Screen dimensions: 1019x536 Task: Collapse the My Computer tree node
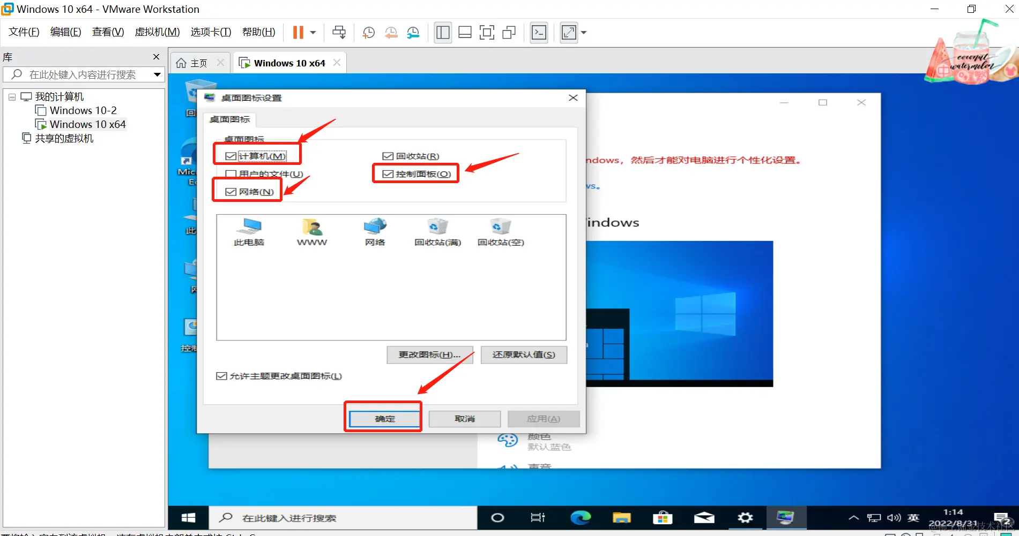tap(12, 97)
